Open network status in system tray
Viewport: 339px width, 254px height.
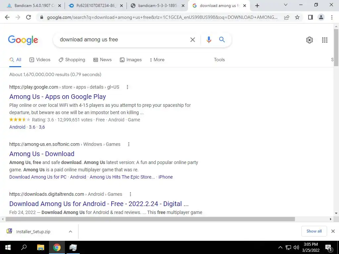click(288, 247)
